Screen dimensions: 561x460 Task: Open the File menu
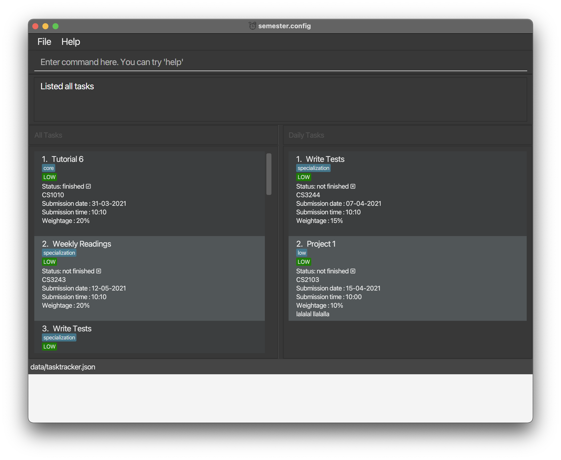tap(44, 42)
